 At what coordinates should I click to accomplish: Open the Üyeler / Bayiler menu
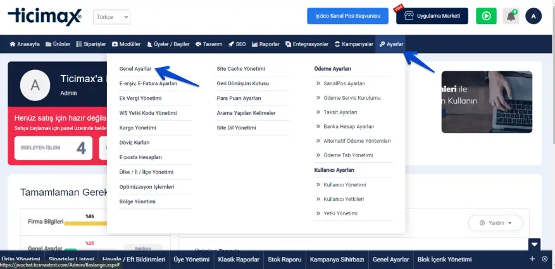pyautogui.click(x=168, y=44)
